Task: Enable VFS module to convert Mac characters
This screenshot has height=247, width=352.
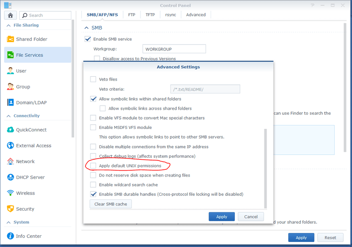Action: (x=93, y=118)
